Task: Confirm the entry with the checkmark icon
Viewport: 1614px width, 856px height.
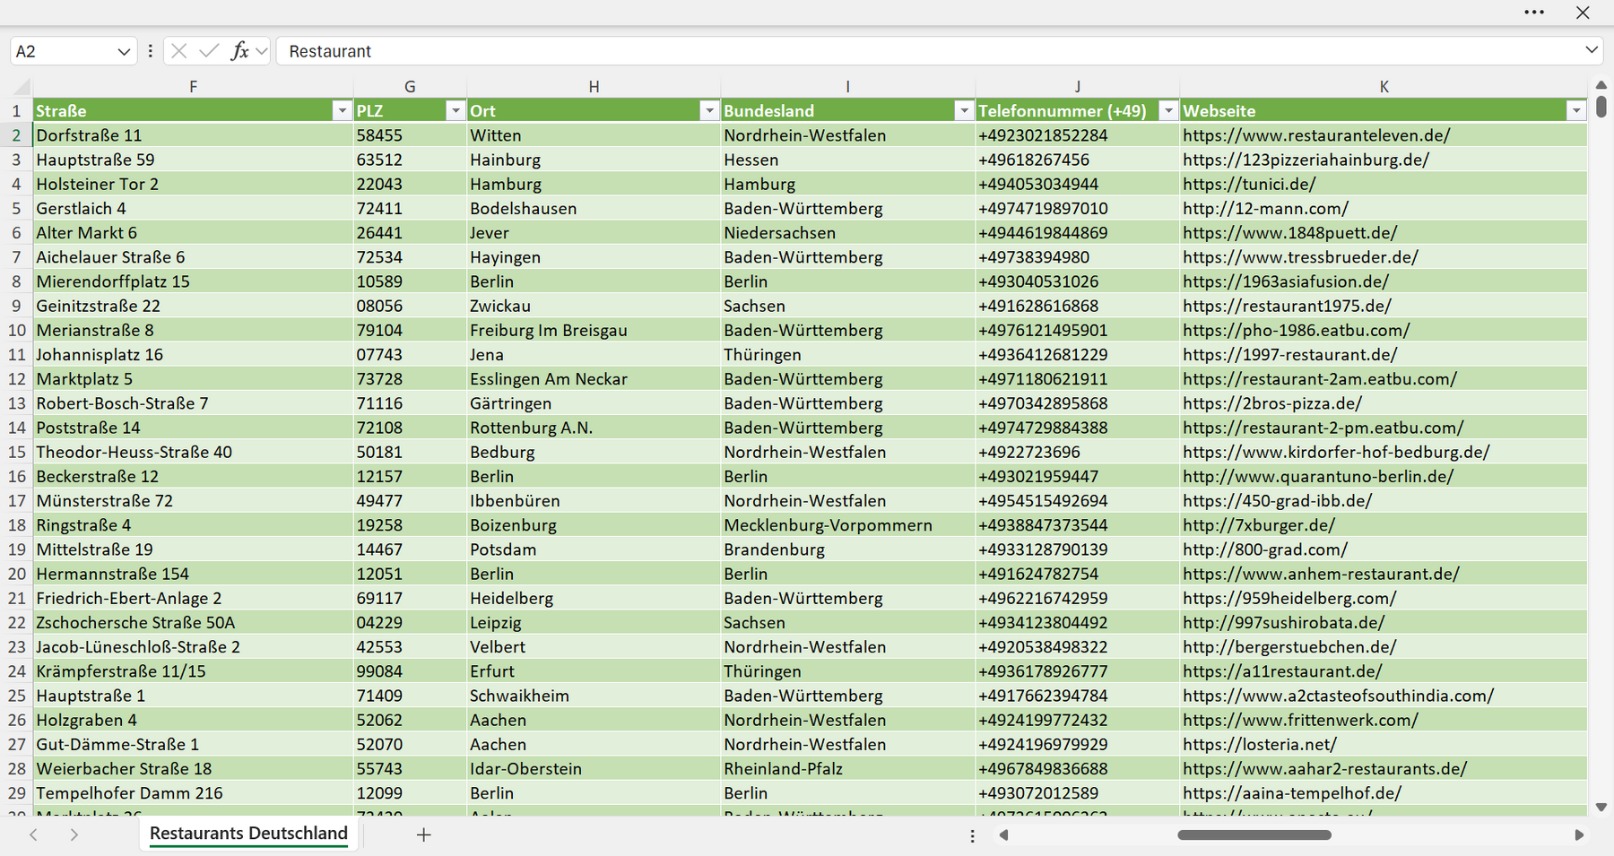Action: [x=209, y=51]
